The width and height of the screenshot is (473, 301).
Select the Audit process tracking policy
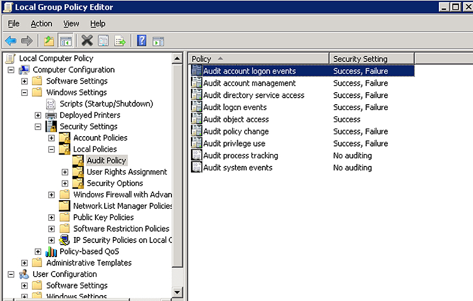(240, 156)
